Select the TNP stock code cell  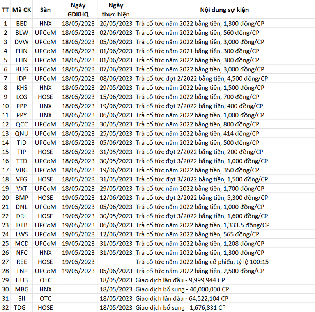(x=21, y=271)
